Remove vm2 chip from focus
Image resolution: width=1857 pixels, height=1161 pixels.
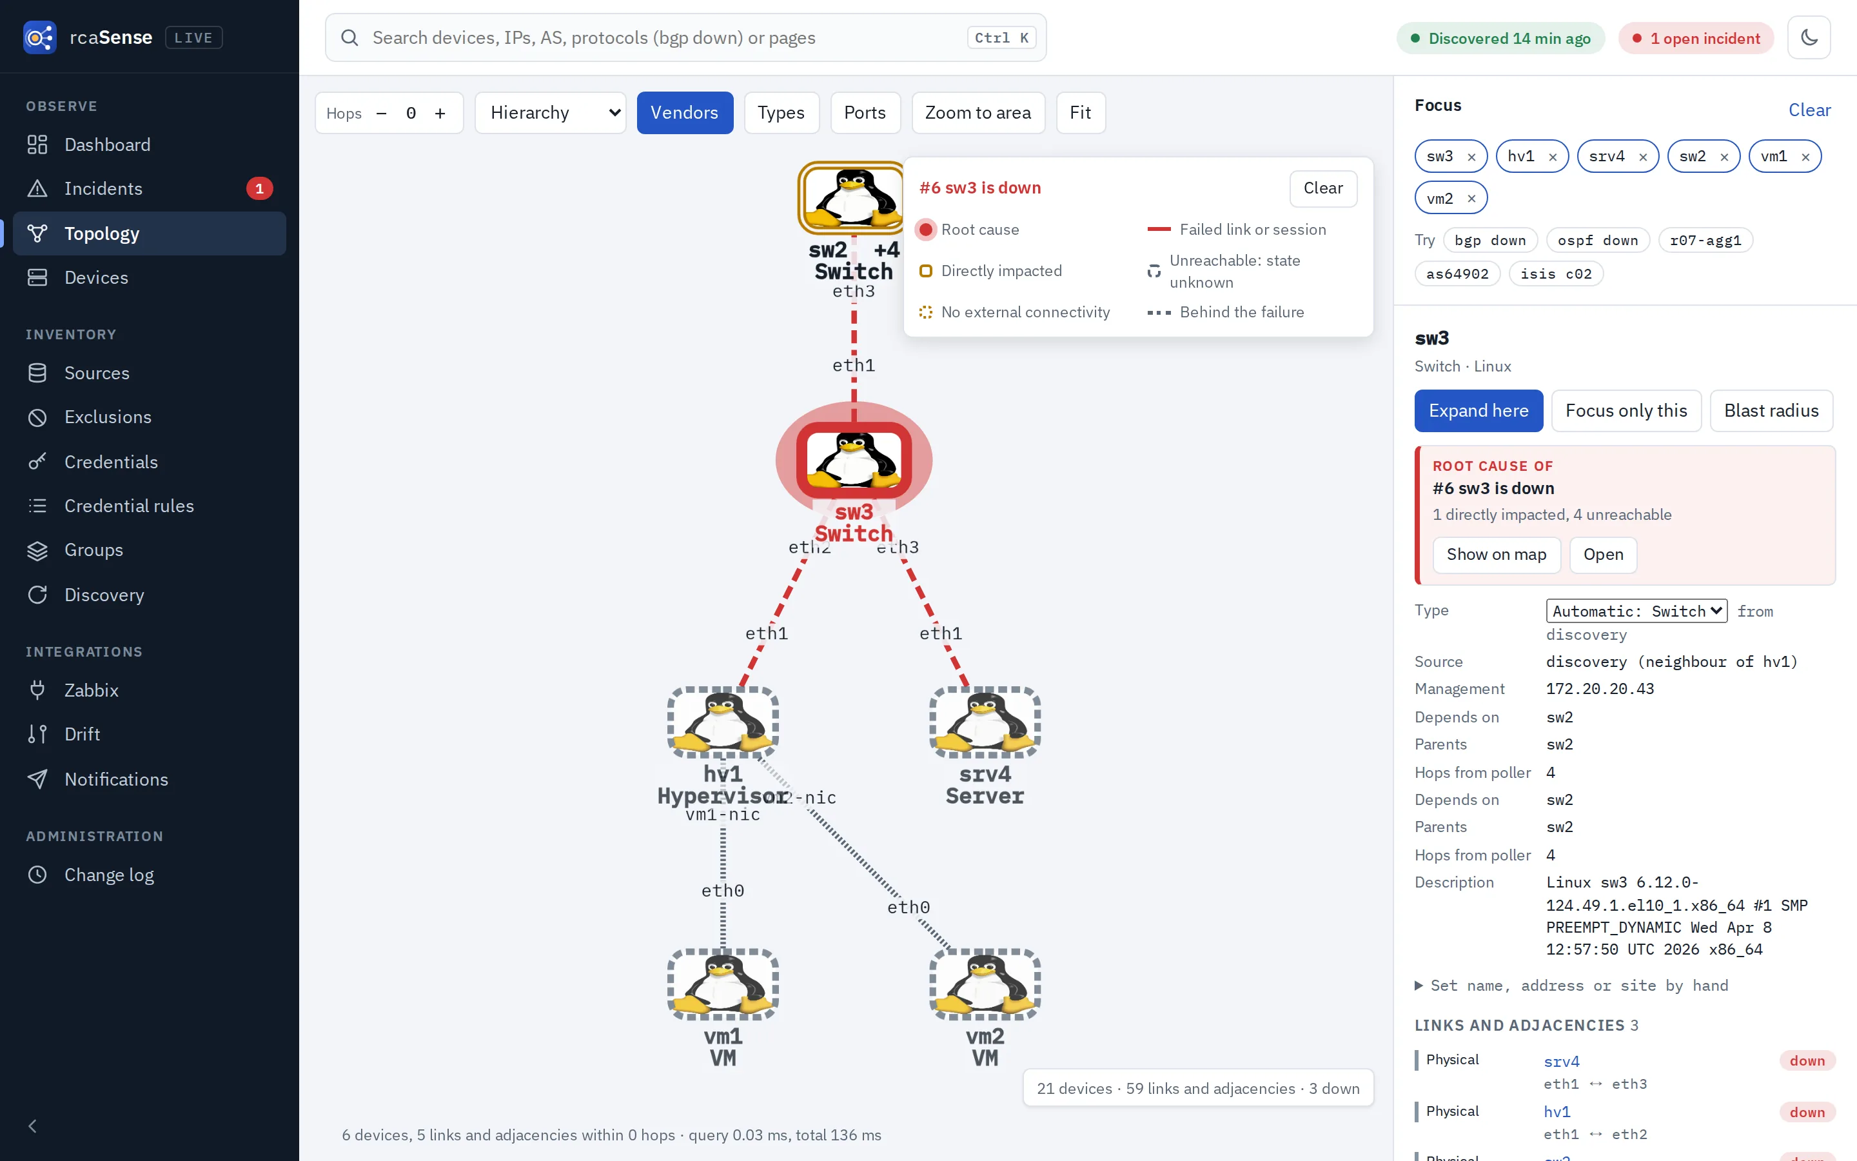point(1471,199)
